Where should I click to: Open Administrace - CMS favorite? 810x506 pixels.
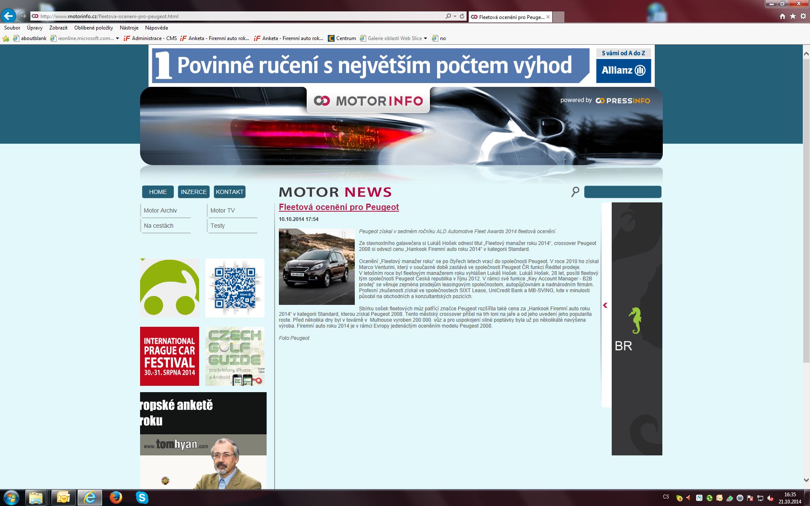[x=150, y=38]
